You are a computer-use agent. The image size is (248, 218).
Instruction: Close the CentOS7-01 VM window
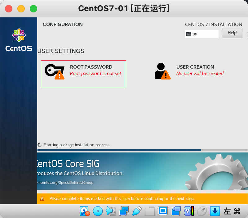[x=9, y=9]
